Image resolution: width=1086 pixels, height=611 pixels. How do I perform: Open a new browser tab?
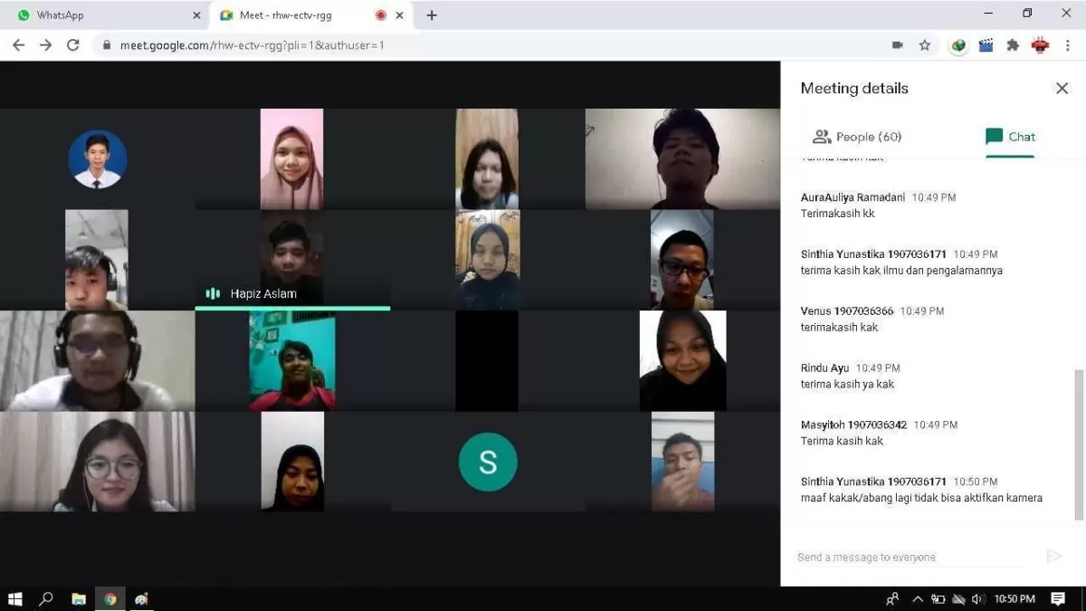(432, 15)
